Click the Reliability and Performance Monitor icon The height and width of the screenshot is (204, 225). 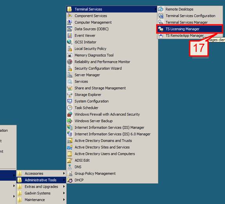70,62
